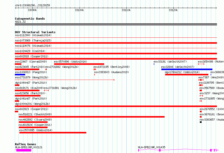Screen dimensions: 224x153
Task: Open the esv7387 (Ahn2009) label
Action: tap(211, 77)
